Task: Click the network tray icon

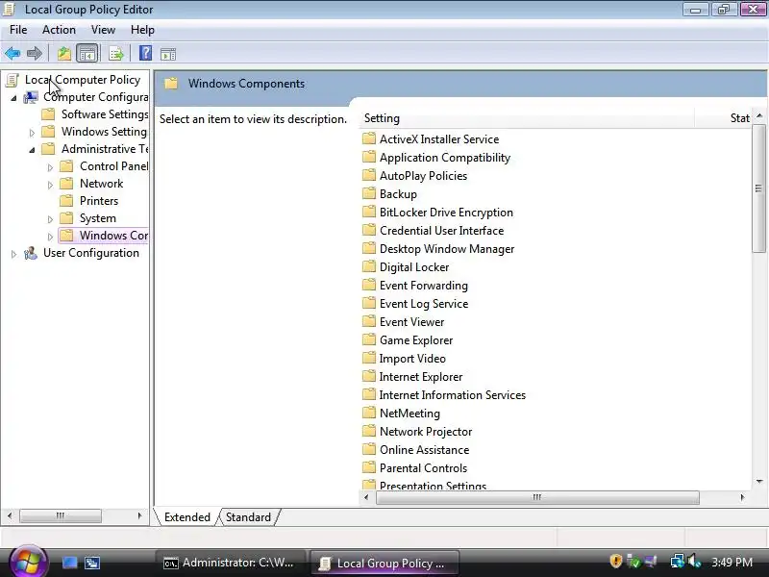Action: (x=678, y=561)
